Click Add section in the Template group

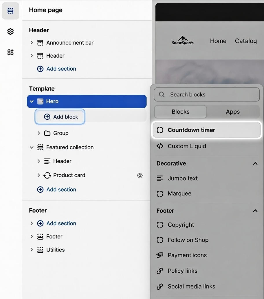pyautogui.click(x=56, y=189)
